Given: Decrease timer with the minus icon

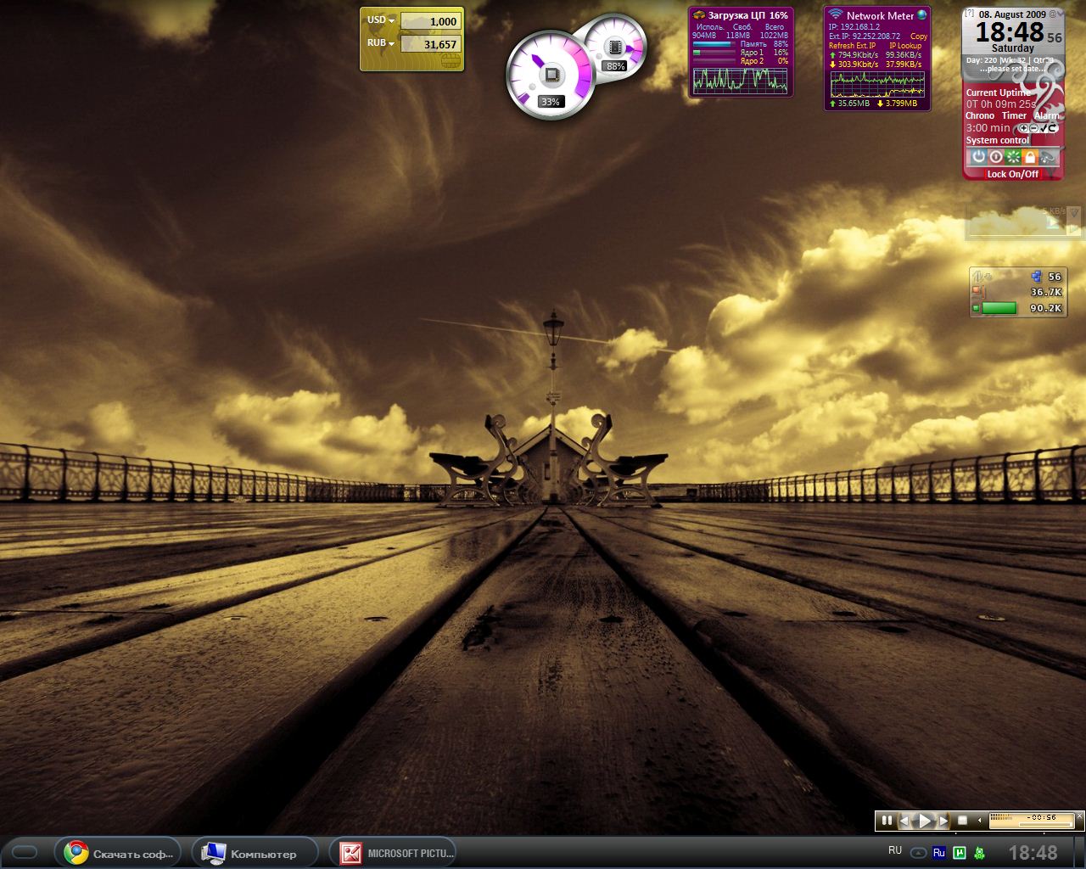Looking at the screenshot, I should point(1033,128).
